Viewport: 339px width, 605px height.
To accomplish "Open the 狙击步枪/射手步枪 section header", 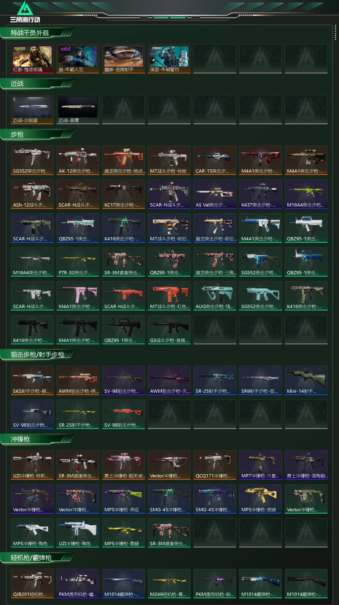I will point(37,354).
